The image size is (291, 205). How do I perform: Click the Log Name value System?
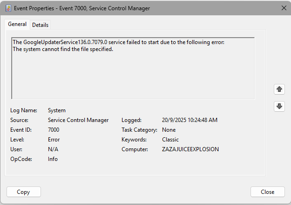click(57, 110)
